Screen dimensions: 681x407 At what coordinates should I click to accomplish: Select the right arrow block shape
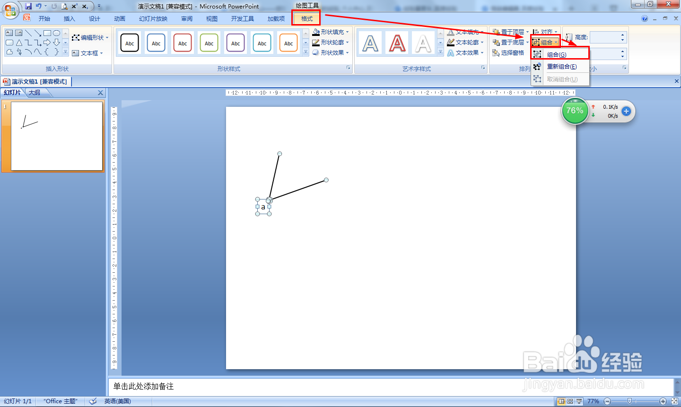47,43
